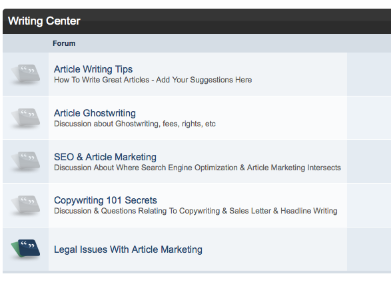This screenshot has width=391, height=298.
Task: Click the Copywriting 101 Secrets forum icon
Action: [x=26, y=205]
